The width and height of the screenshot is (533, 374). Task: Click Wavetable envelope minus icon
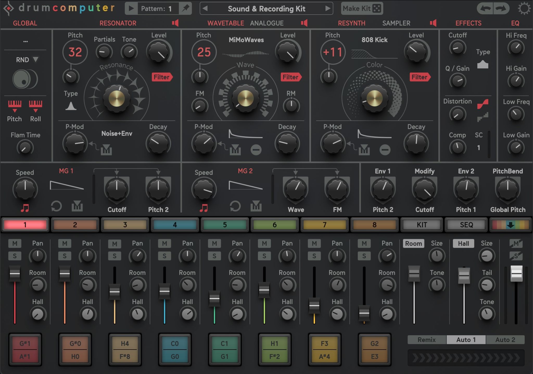(x=256, y=150)
